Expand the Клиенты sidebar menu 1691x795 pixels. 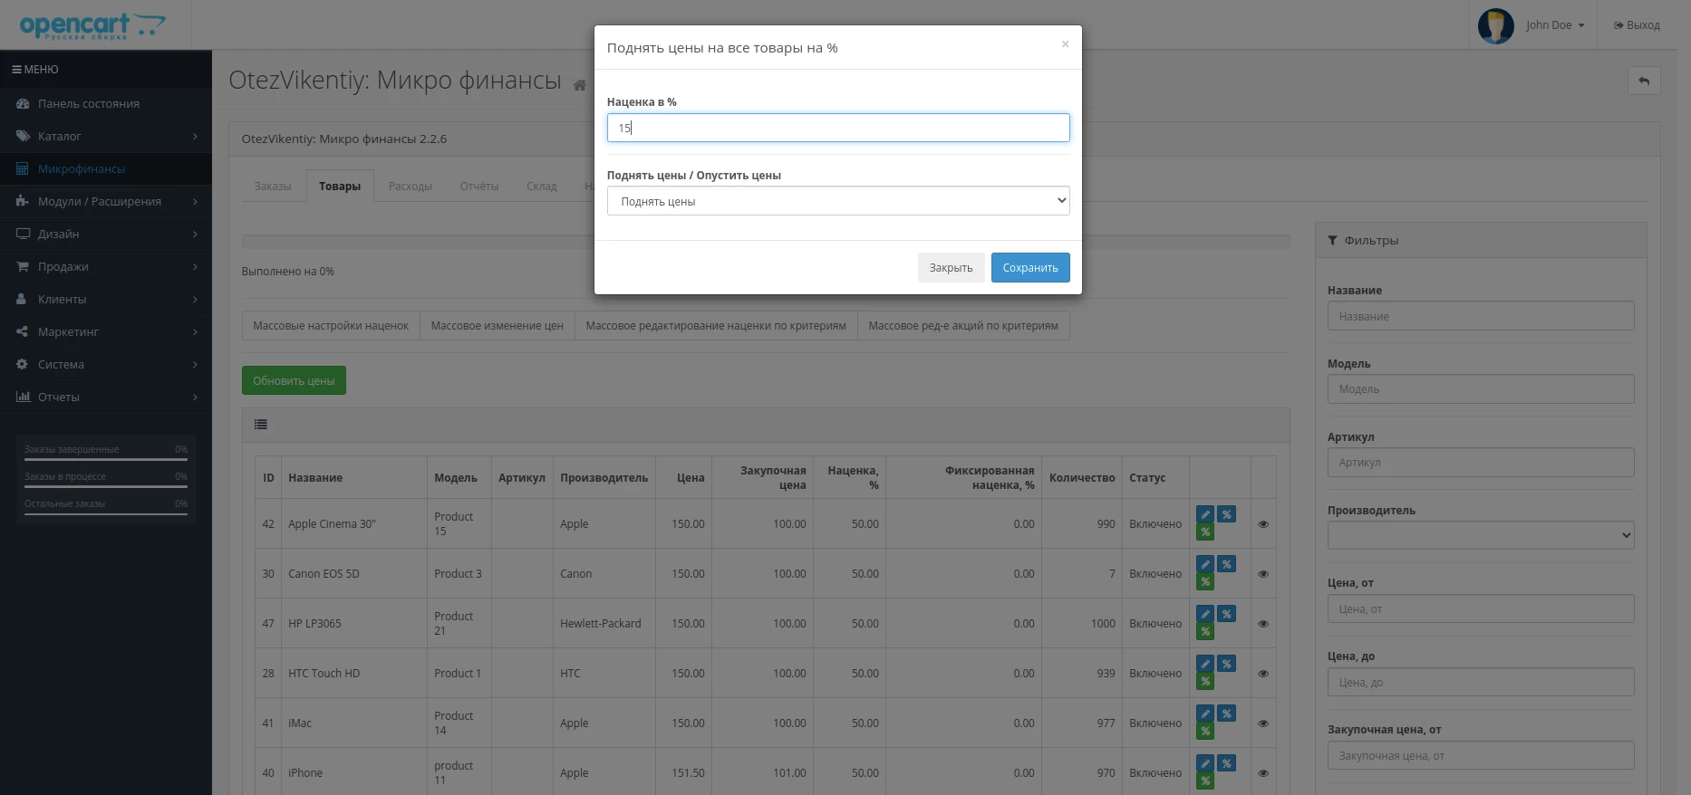point(106,299)
